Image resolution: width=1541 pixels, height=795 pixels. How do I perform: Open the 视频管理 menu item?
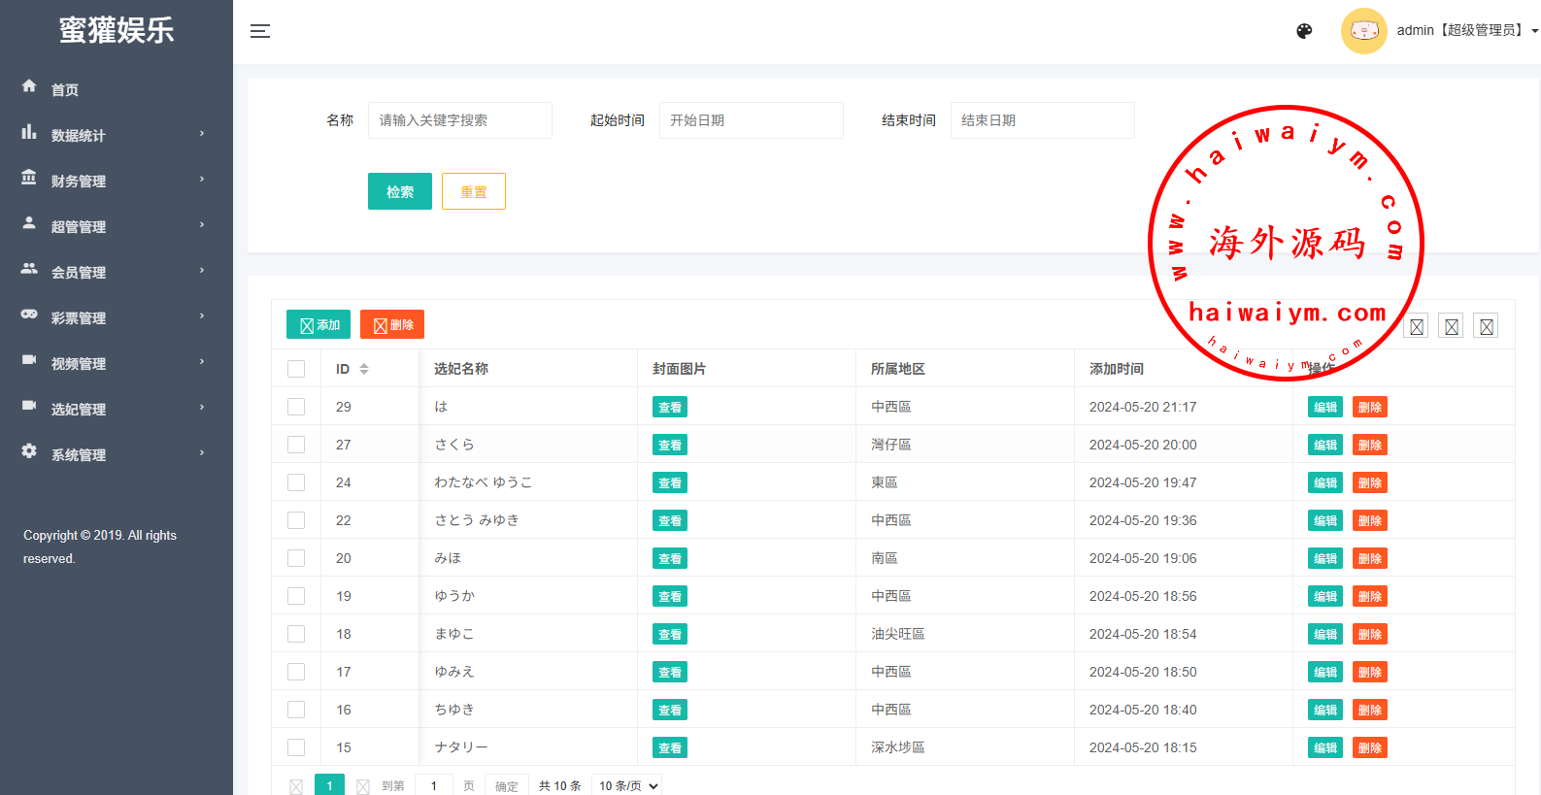79,363
